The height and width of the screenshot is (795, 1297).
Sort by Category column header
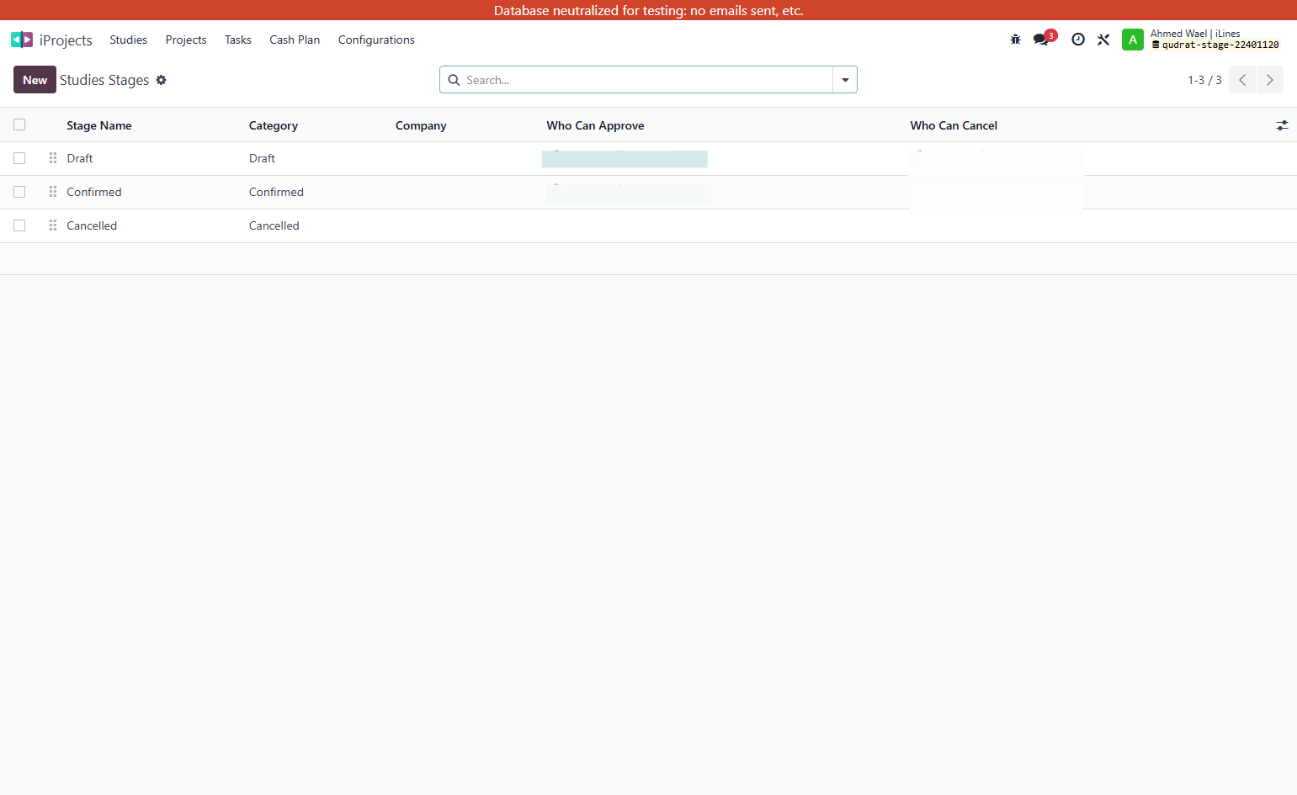[x=274, y=125]
